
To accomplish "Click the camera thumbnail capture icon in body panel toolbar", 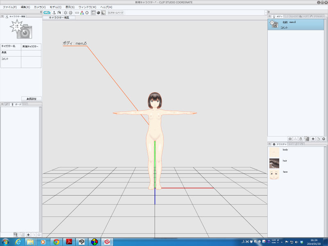I will [307, 139].
